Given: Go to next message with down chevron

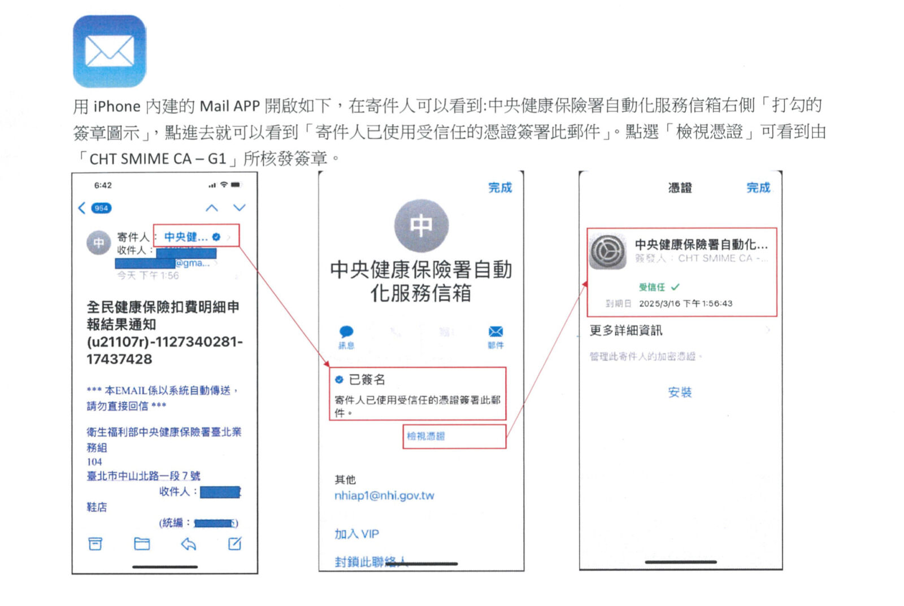Looking at the screenshot, I should (240, 208).
